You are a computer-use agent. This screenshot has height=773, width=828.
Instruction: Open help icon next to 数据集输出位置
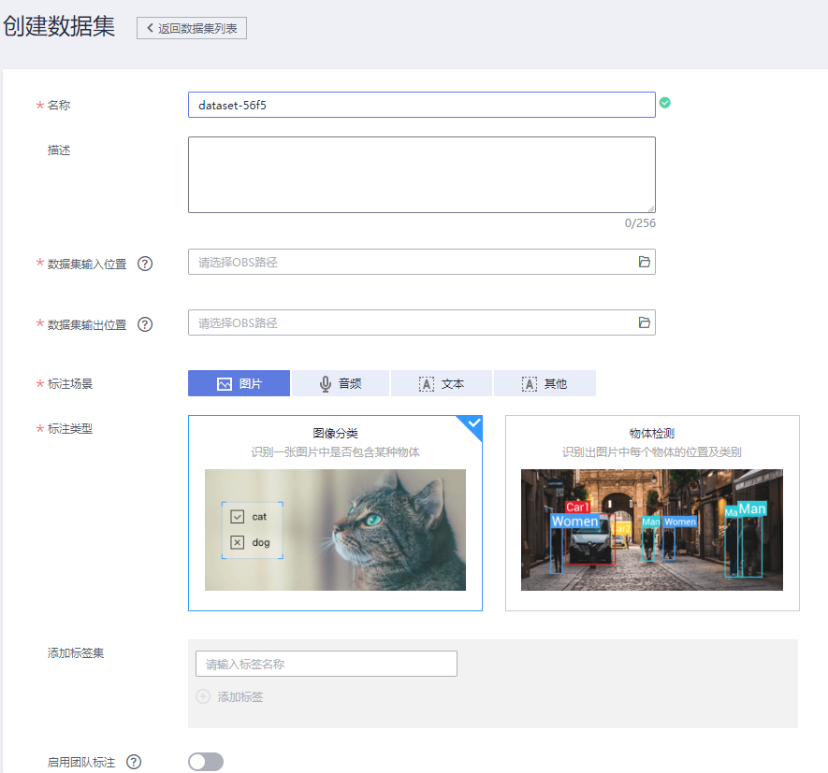[x=145, y=324]
